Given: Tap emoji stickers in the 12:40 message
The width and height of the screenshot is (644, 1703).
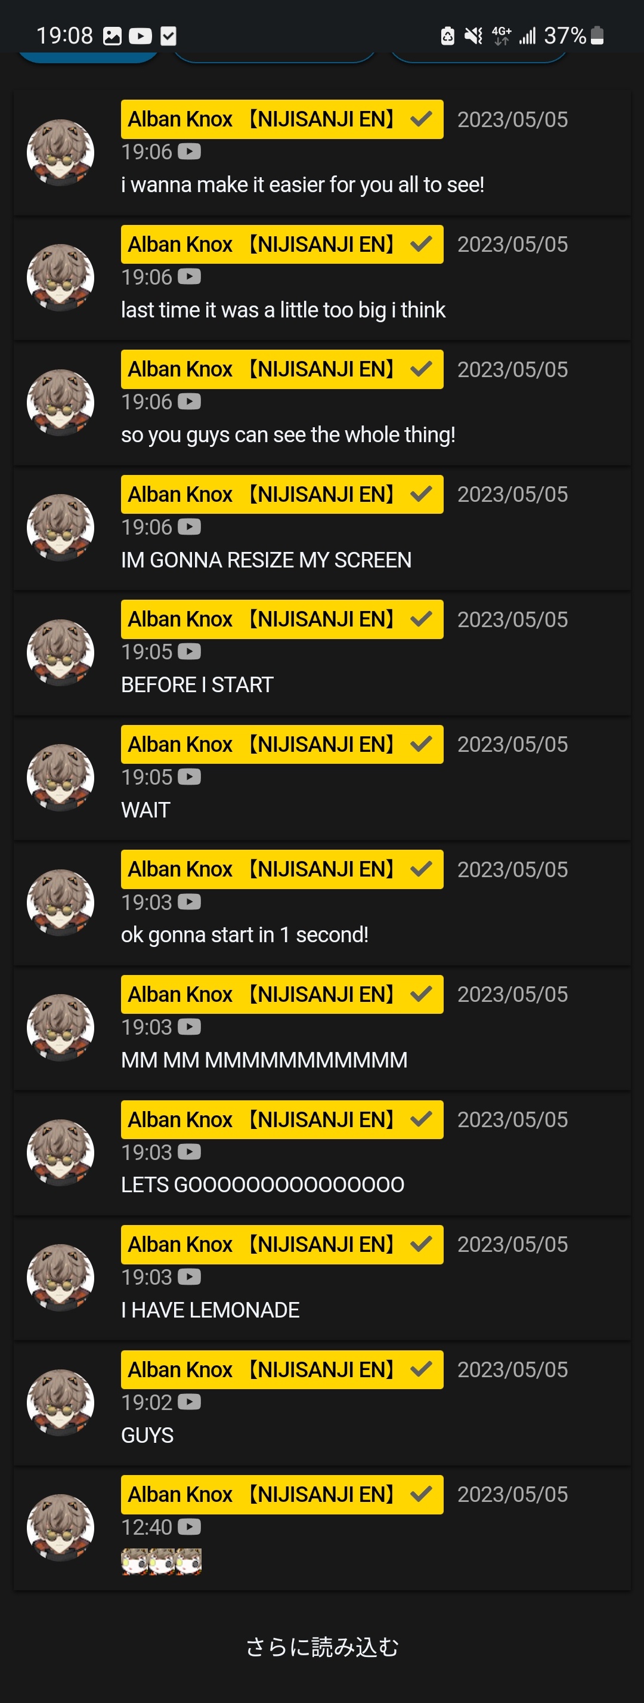Looking at the screenshot, I should (x=161, y=1562).
